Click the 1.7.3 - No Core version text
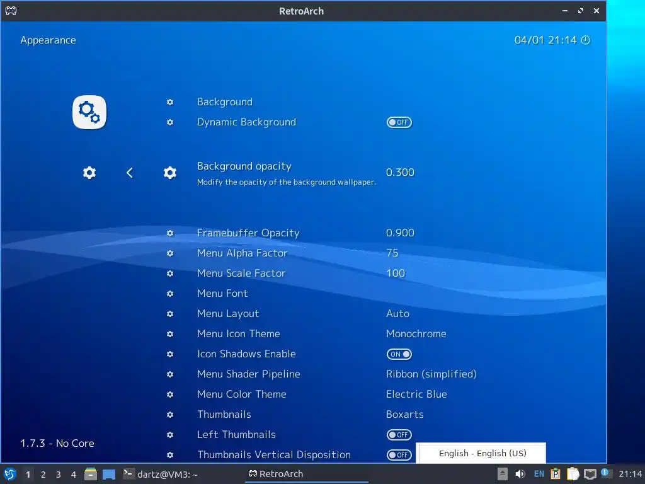The image size is (645, 484). tap(57, 443)
